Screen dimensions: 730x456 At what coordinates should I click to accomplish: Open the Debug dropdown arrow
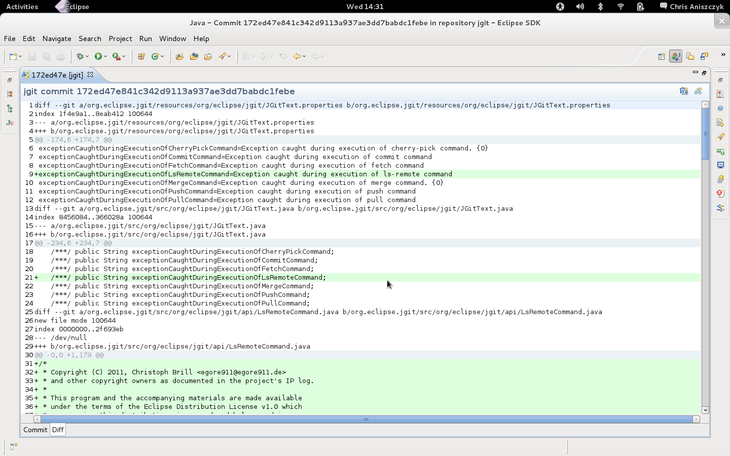coord(87,57)
